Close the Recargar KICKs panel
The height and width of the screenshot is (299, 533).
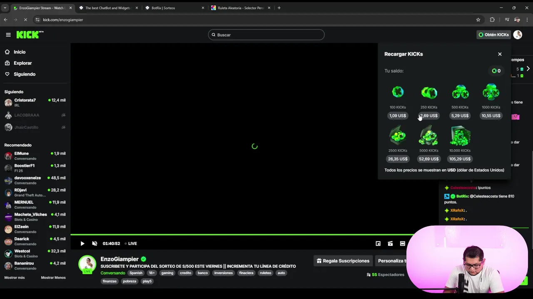tap(500, 54)
